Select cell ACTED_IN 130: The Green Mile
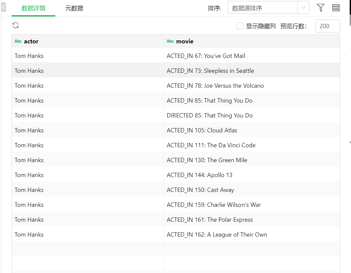 [x=252, y=160]
